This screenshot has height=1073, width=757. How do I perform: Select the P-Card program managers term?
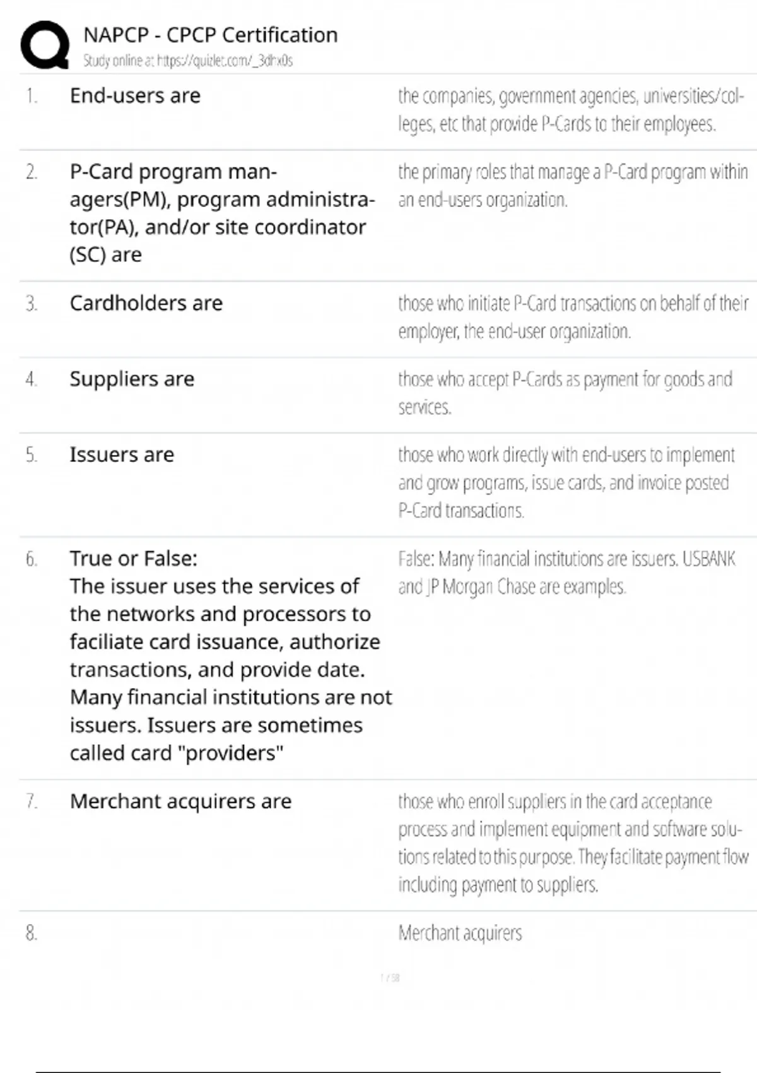click(x=222, y=213)
